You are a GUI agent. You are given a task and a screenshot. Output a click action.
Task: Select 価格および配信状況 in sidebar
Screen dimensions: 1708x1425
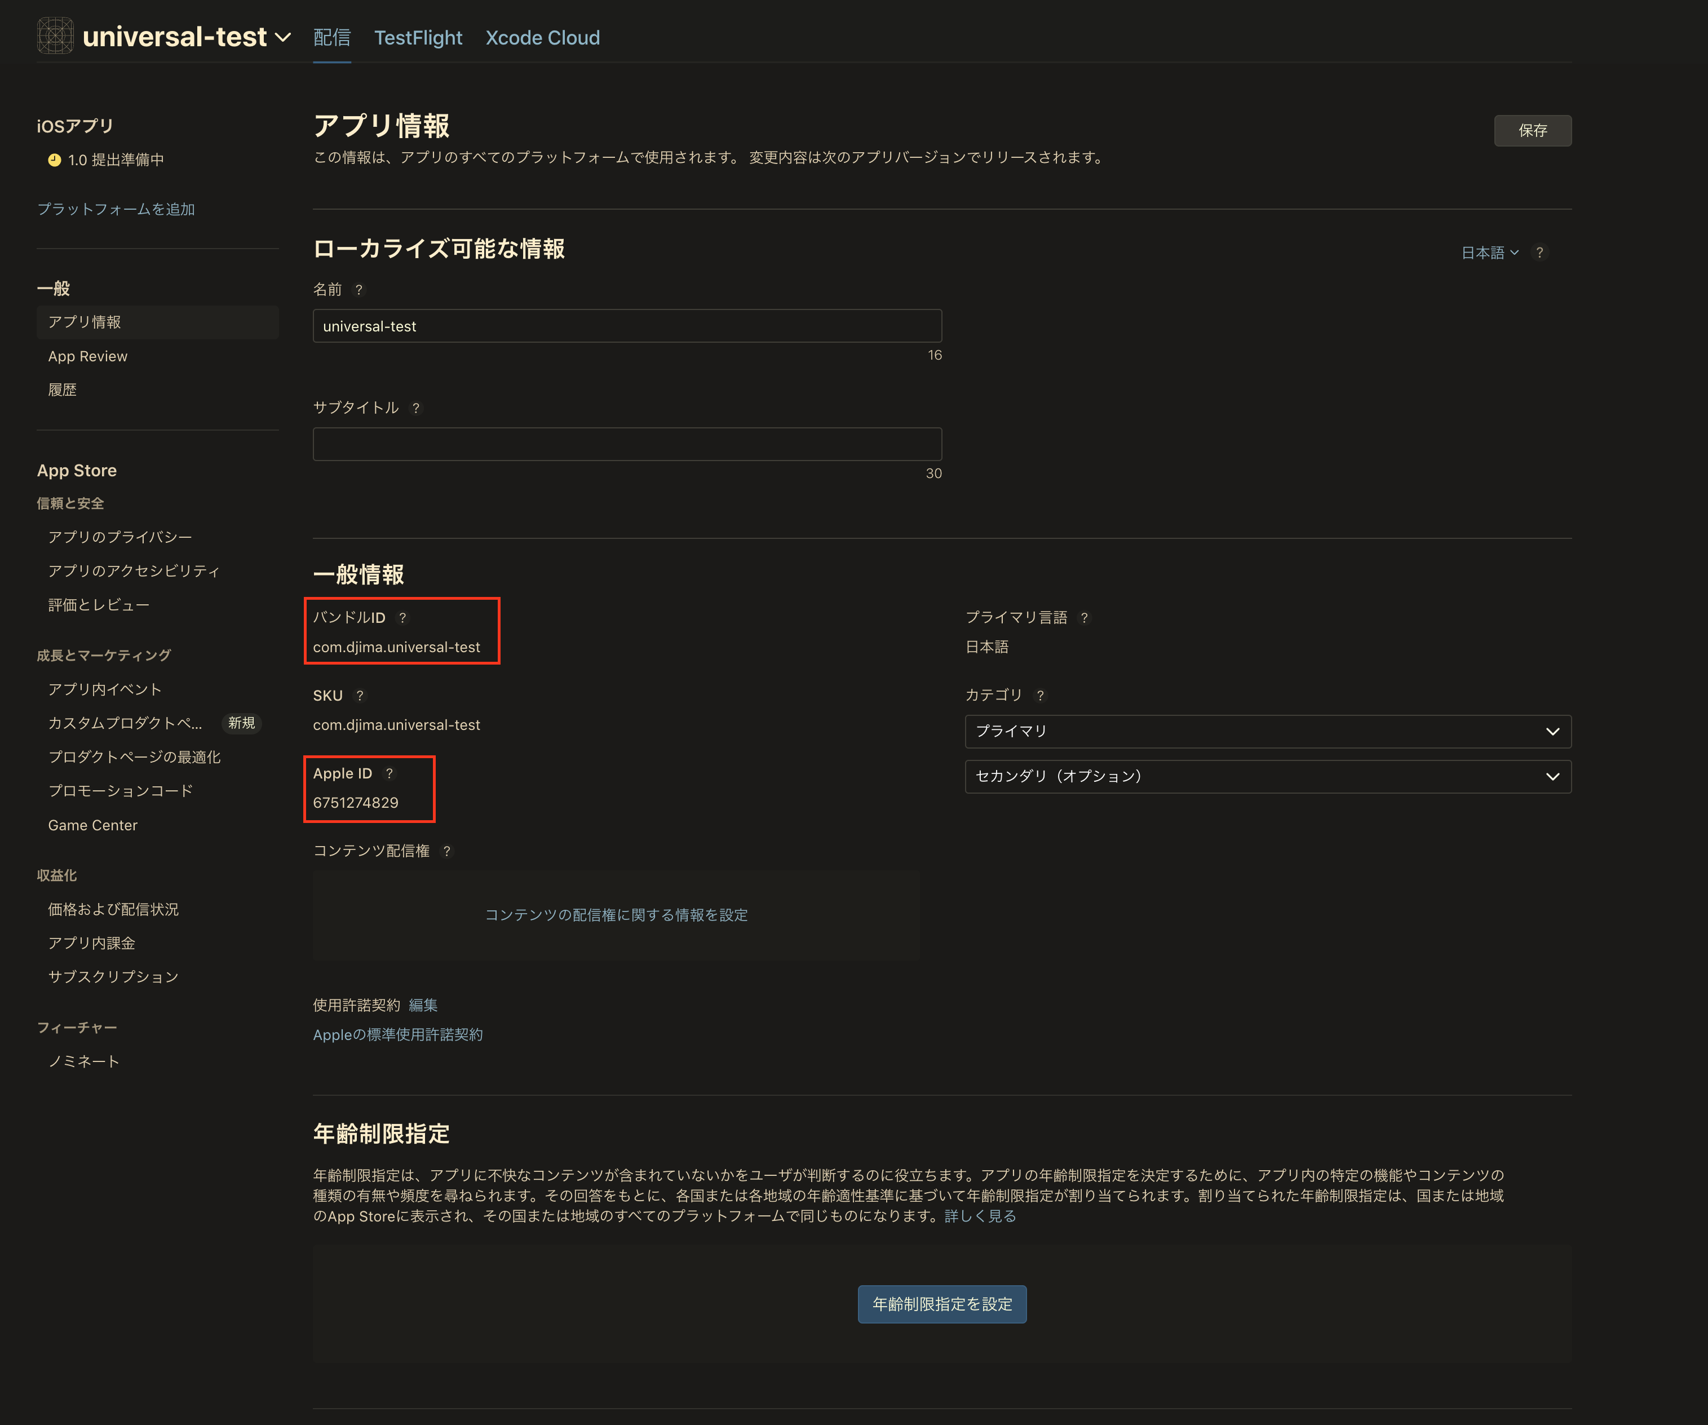[113, 909]
